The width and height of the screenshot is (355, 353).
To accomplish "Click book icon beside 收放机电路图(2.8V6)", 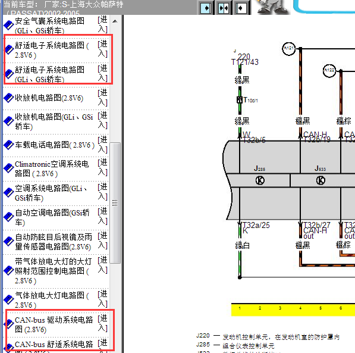I will click(8, 98).
